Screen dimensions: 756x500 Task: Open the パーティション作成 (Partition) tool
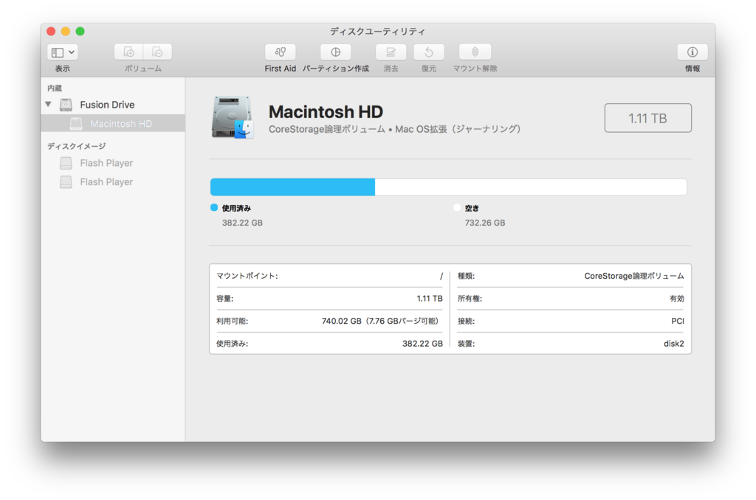click(x=335, y=52)
